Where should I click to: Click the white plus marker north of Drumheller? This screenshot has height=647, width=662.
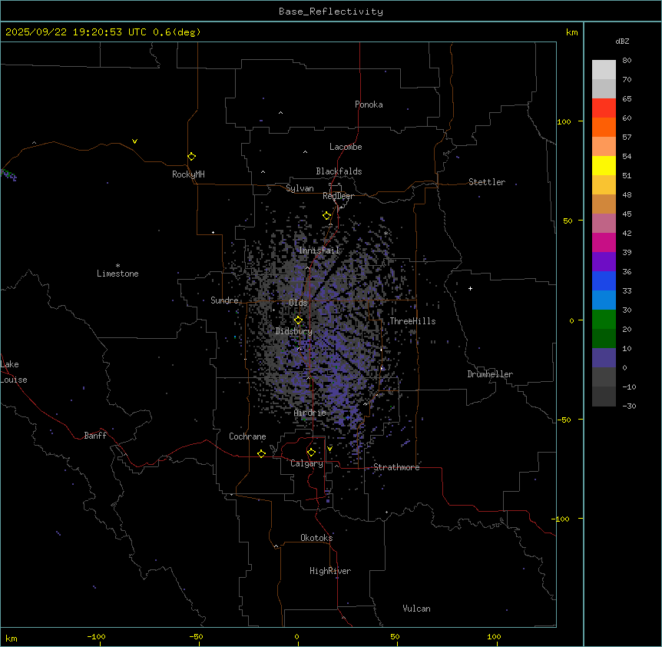pyautogui.click(x=471, y=288)
